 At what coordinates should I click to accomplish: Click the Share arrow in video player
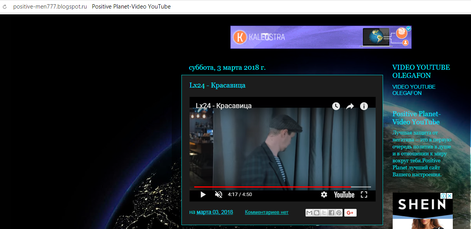coord(350,106)
